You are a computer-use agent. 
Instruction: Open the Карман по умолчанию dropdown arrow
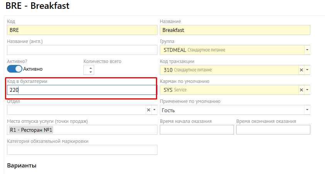coord(307,90)
